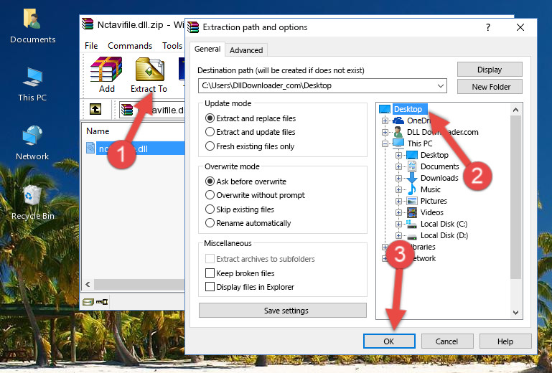552x373 pixels.
Task: Expand Downloads tree node
Action: point(398,178)
